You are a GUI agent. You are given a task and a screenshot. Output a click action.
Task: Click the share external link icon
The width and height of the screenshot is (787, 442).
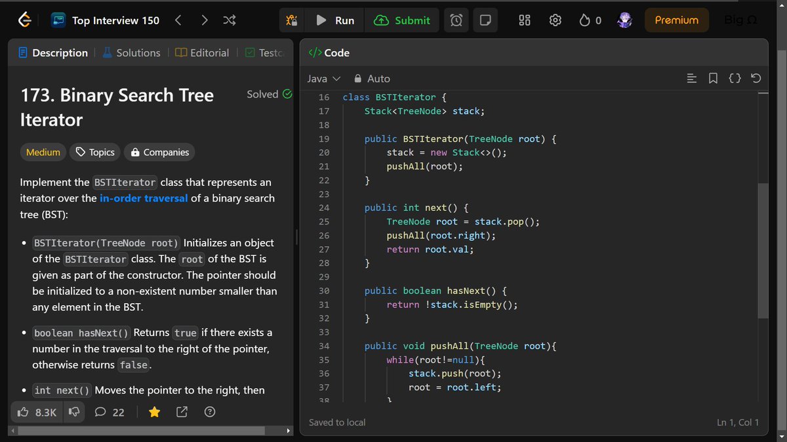point(182,412)
